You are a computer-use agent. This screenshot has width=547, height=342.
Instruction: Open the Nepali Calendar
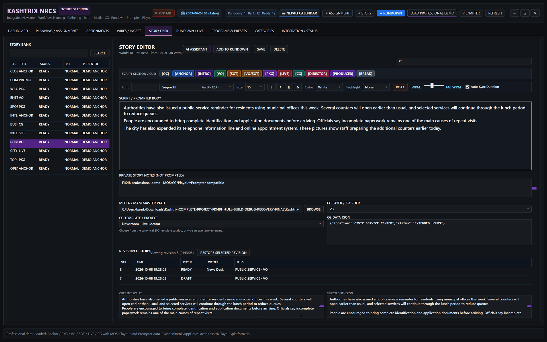[x=299, y=13]
